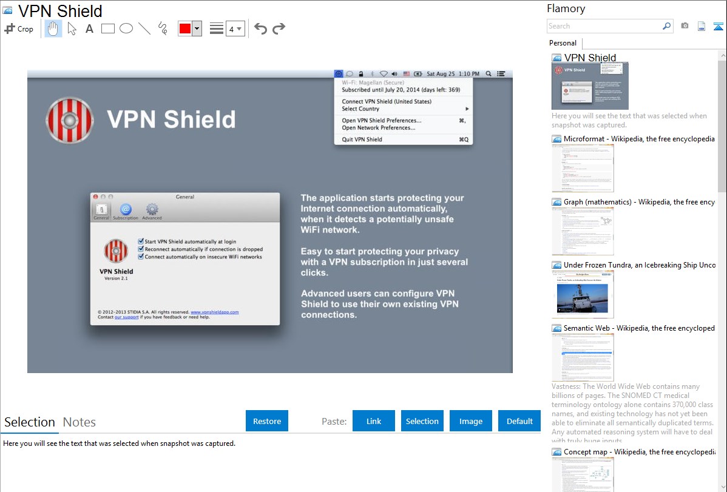Open the VPN Shield snapshot thumbnail
This screenshot has height=492, width=727.
click(x=590, y=86)
